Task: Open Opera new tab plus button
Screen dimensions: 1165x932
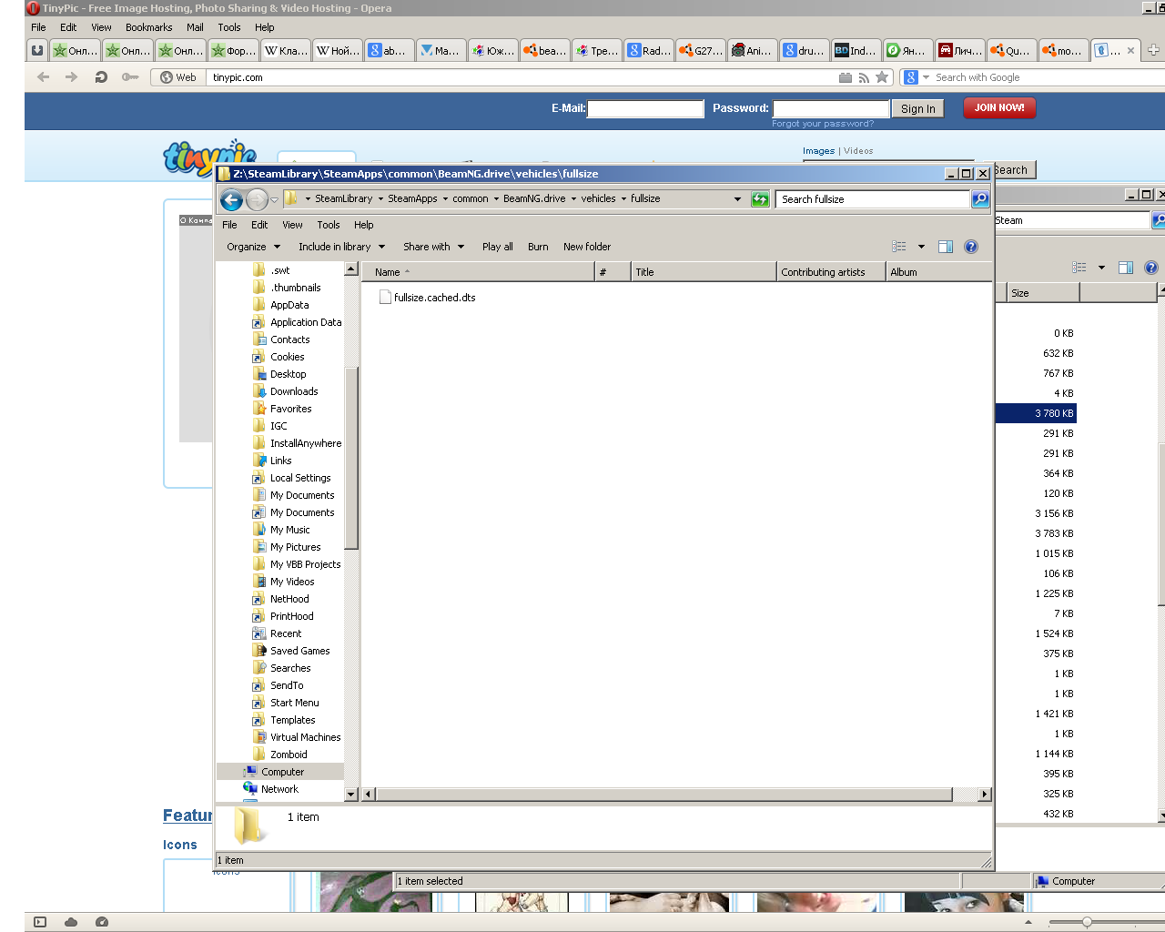Action: coord(1153,50)
